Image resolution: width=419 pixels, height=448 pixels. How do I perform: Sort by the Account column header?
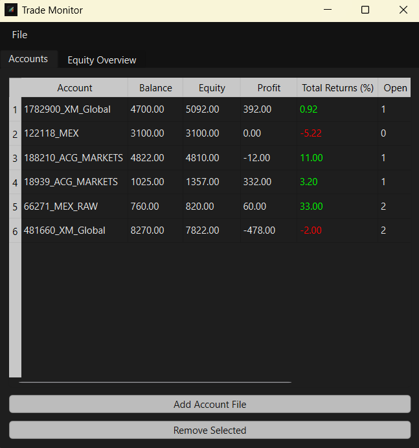tap(74, 87)
